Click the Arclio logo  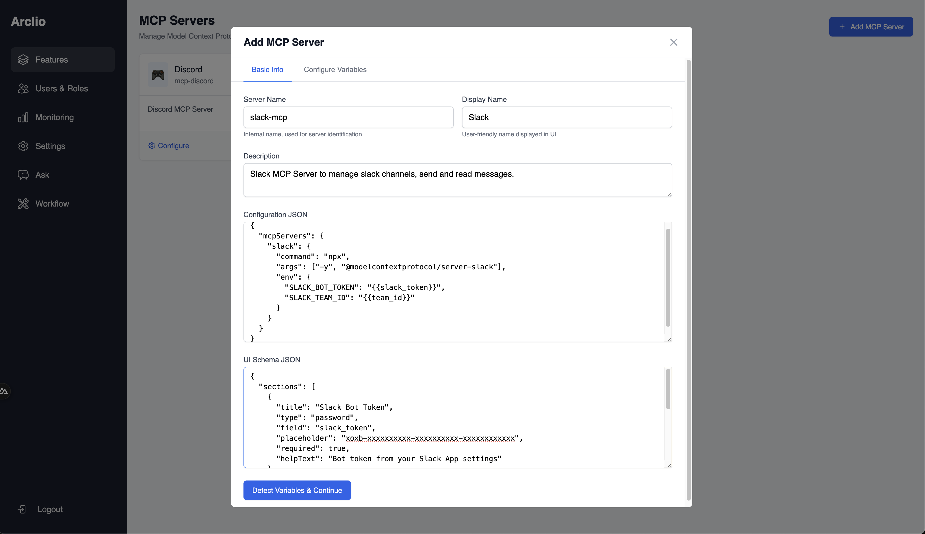pos(28,21)
